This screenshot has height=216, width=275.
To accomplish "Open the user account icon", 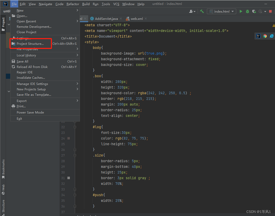I will (192, 11).
